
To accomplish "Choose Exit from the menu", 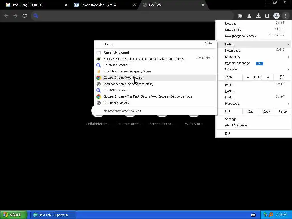I will tap(254, 133).
